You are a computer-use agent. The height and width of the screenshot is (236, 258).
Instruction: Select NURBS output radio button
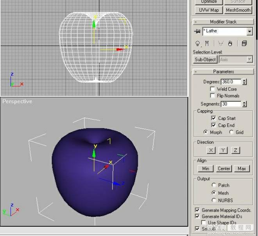pos(214,200)
